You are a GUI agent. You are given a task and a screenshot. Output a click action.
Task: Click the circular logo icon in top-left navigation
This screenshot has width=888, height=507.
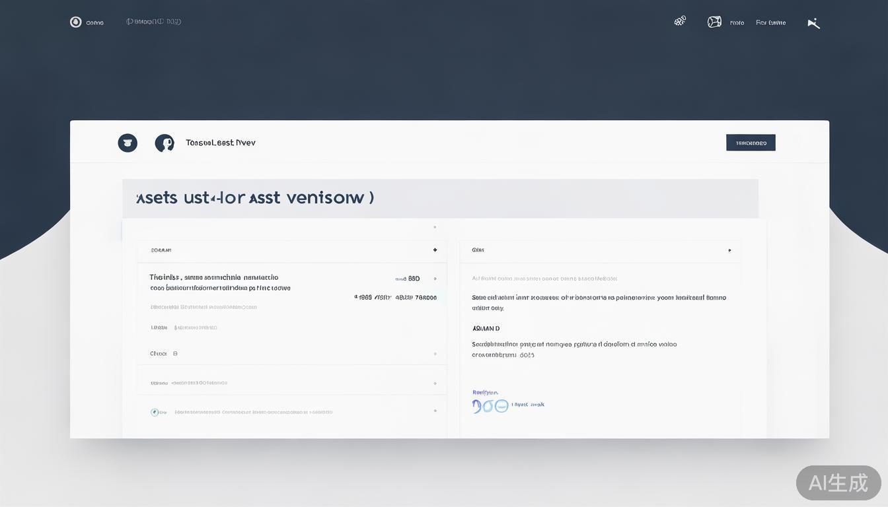[75, 22]
